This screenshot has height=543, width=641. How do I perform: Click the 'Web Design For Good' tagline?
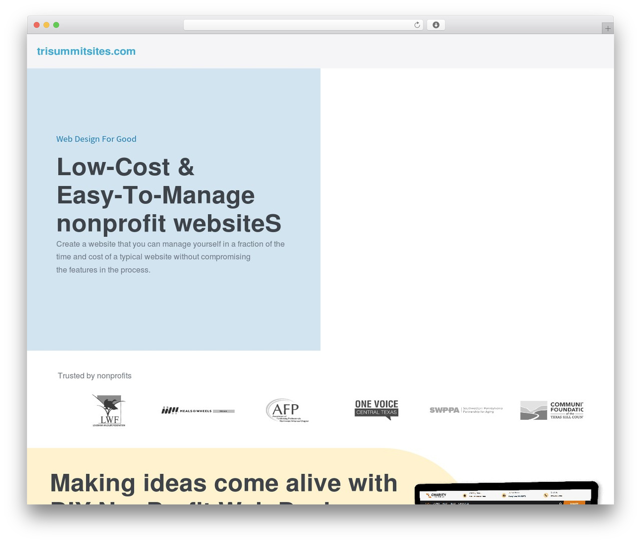[96, 139]
